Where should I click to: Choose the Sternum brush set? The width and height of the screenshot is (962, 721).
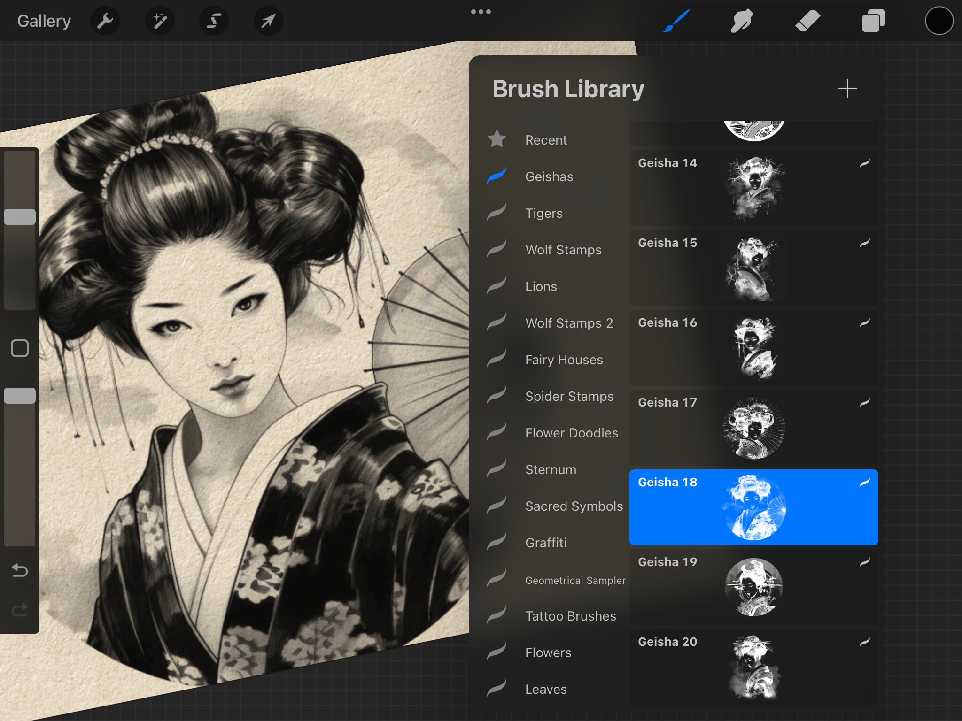551,469
